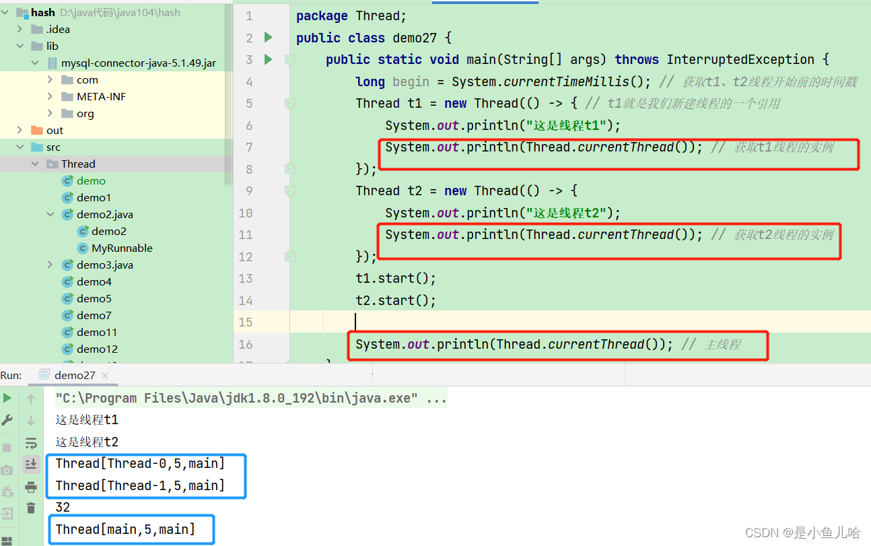Select mysql-connector-java-5.1.49.jar label
871x546 pixels.
139,63
